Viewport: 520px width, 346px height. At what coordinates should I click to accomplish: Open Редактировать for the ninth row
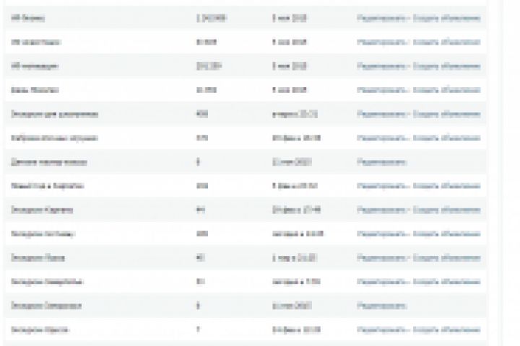pos(382,210)
